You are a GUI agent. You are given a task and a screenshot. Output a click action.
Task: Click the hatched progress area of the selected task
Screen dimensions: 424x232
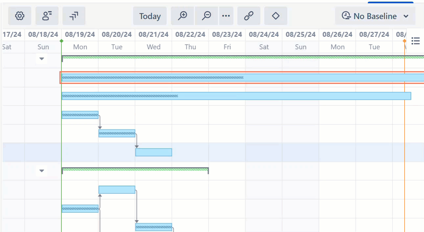(x=151, y=78)
